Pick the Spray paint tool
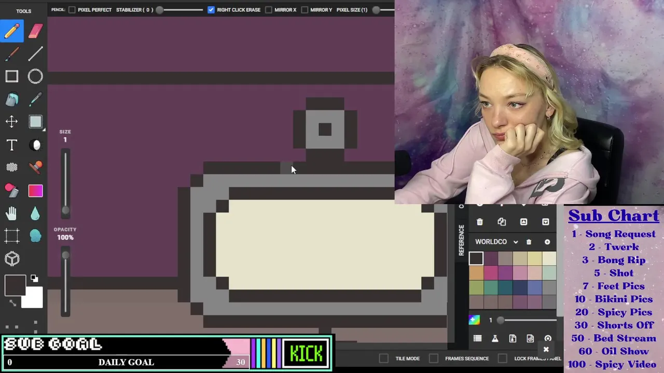The height and width of the screenshot is (373, 664). pyautogui.click(x=12, y=190)
